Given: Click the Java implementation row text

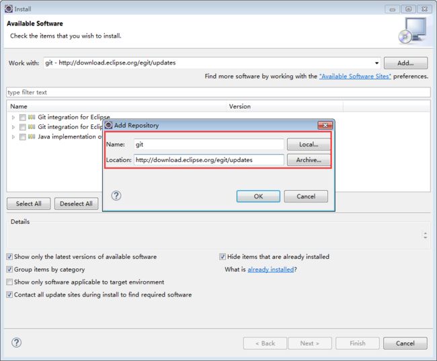Looking at the screenshot, I should 70,136.
